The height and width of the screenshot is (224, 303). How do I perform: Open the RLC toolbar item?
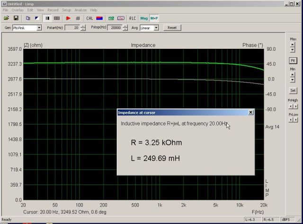click(133, 18)
